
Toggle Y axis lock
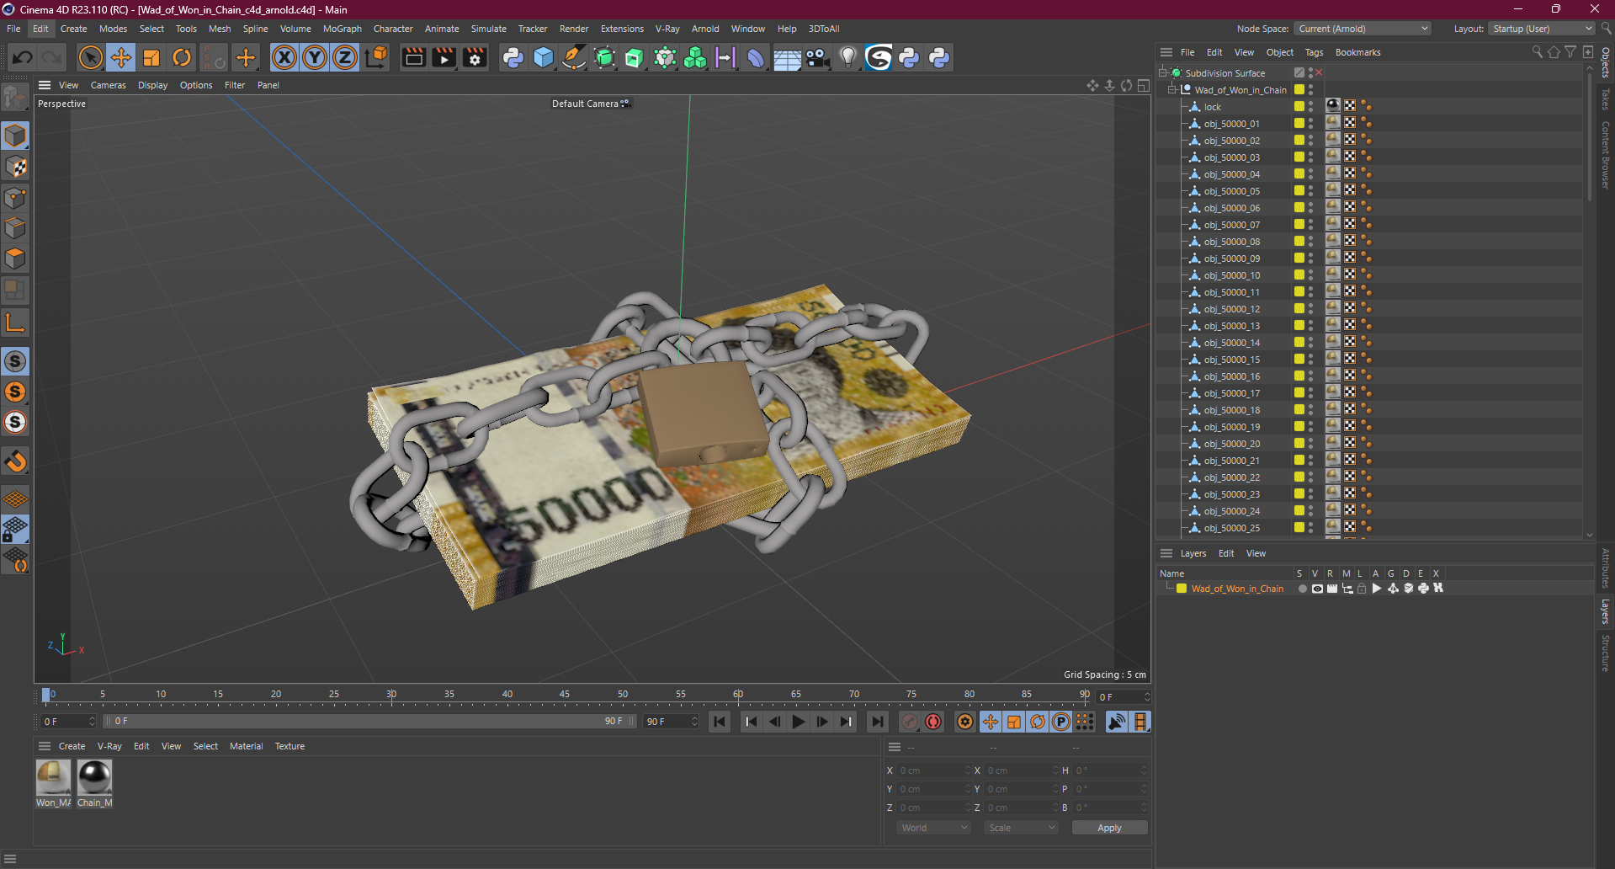pos(315,57)
